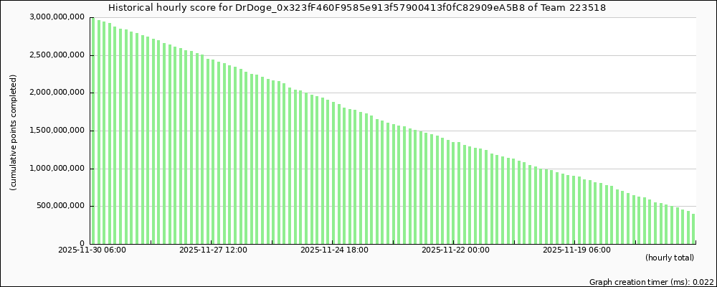Click the 'Historical hourly score' title text
The width and height of the screenshot is (717, 287).
[x=165, y=8]
